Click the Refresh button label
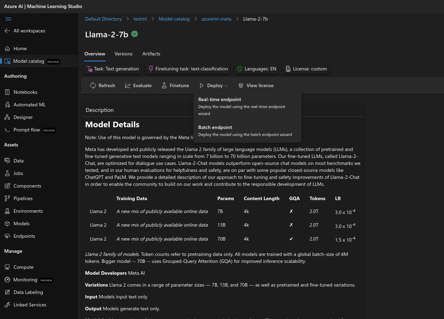444x319 pixels. [107, 85]
